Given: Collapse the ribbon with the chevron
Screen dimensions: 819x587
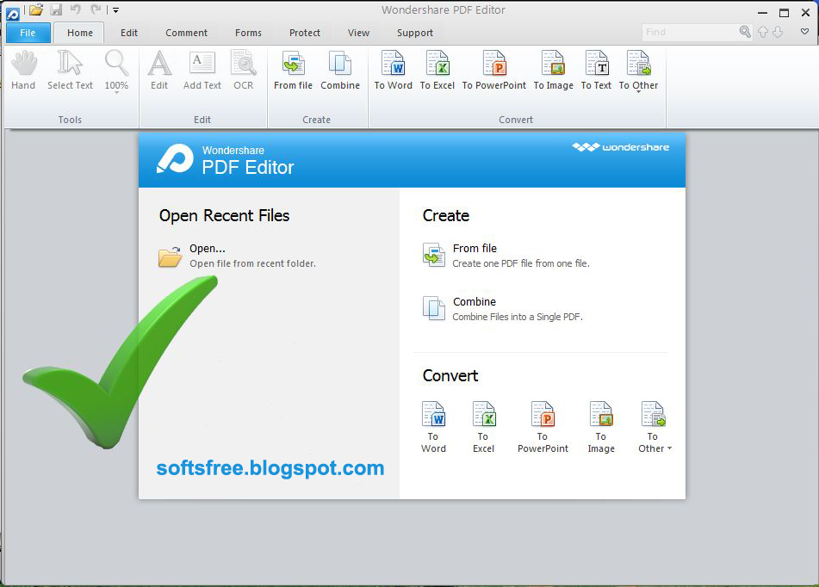Looking at the screenshot, I should (x=805, y=32).
